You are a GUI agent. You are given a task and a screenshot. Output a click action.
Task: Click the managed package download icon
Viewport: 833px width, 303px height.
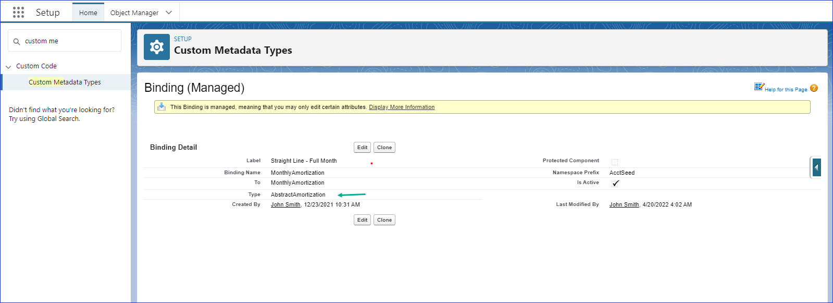point(161,107)
